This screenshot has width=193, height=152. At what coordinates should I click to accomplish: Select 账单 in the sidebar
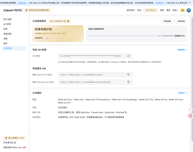5,29
